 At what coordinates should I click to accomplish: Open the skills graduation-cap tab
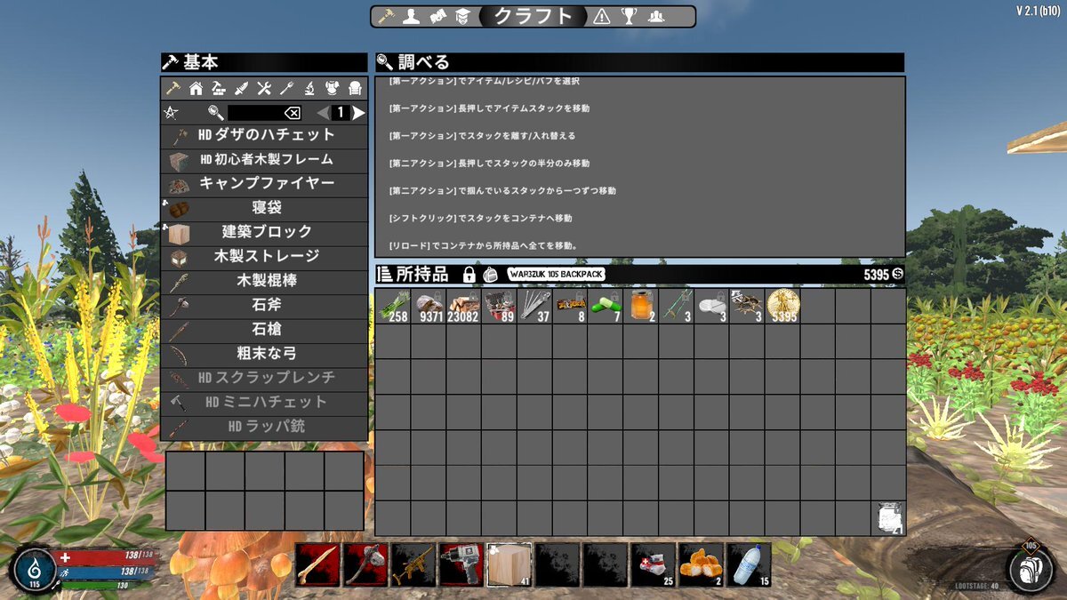click(x=461, y=16)
